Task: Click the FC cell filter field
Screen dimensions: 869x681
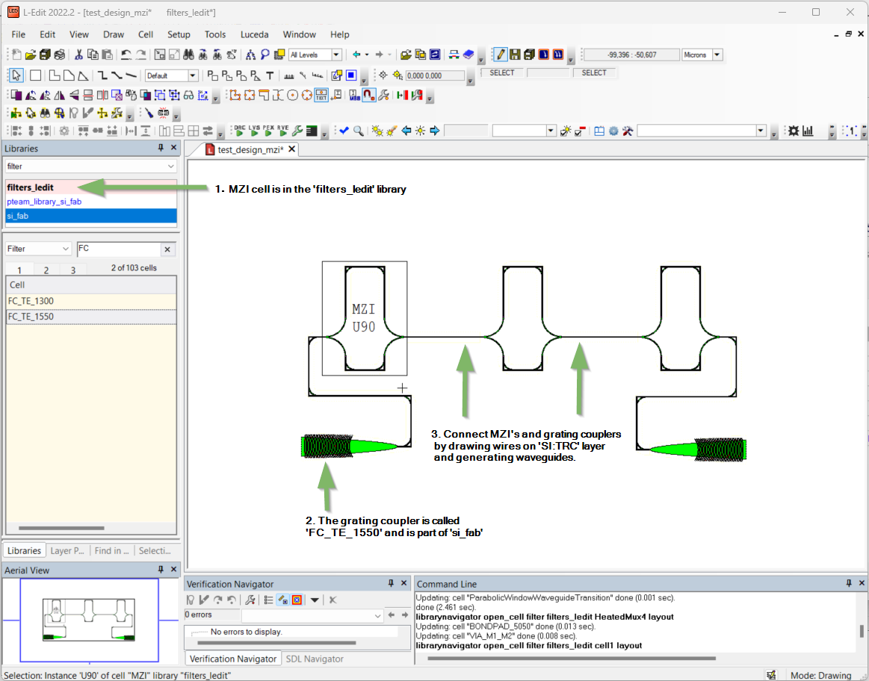Action: click(x=118, y=249)
